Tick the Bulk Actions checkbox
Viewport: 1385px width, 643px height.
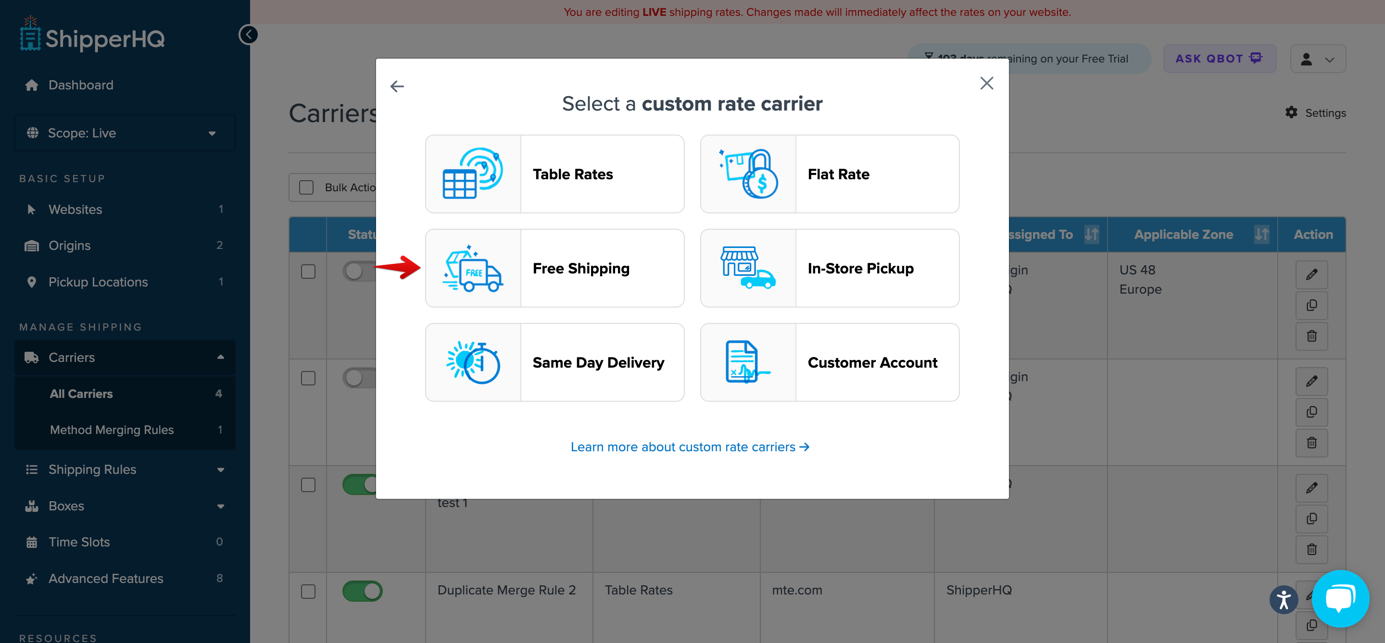(306, 187)
